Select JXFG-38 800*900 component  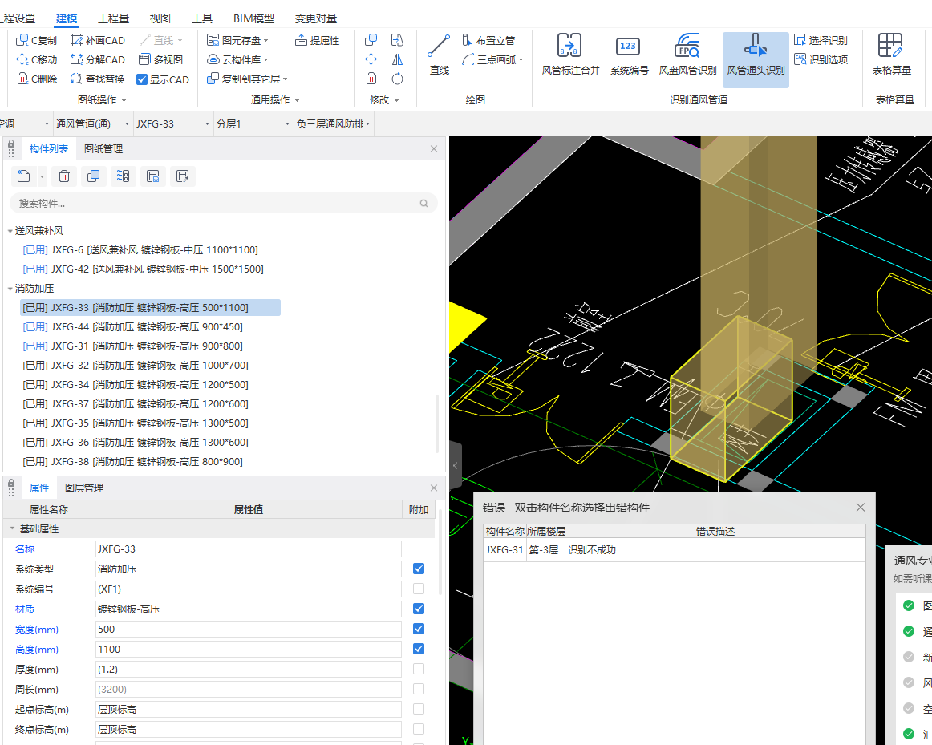(132, 462)
